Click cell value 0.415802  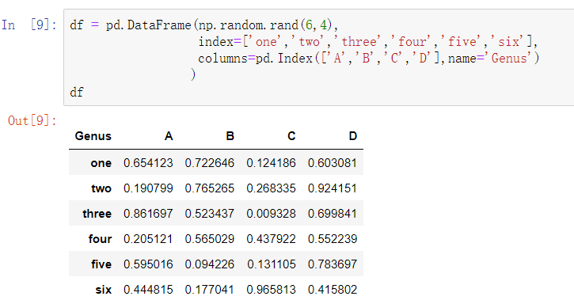tap(333, 290)
